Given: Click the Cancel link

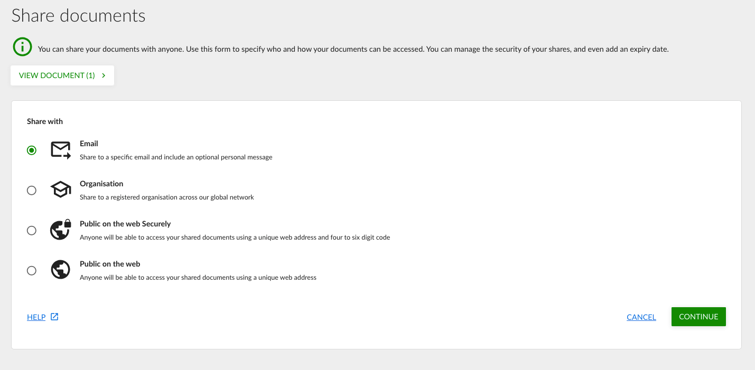Looking at the screenshot, I should click(641, 317).
